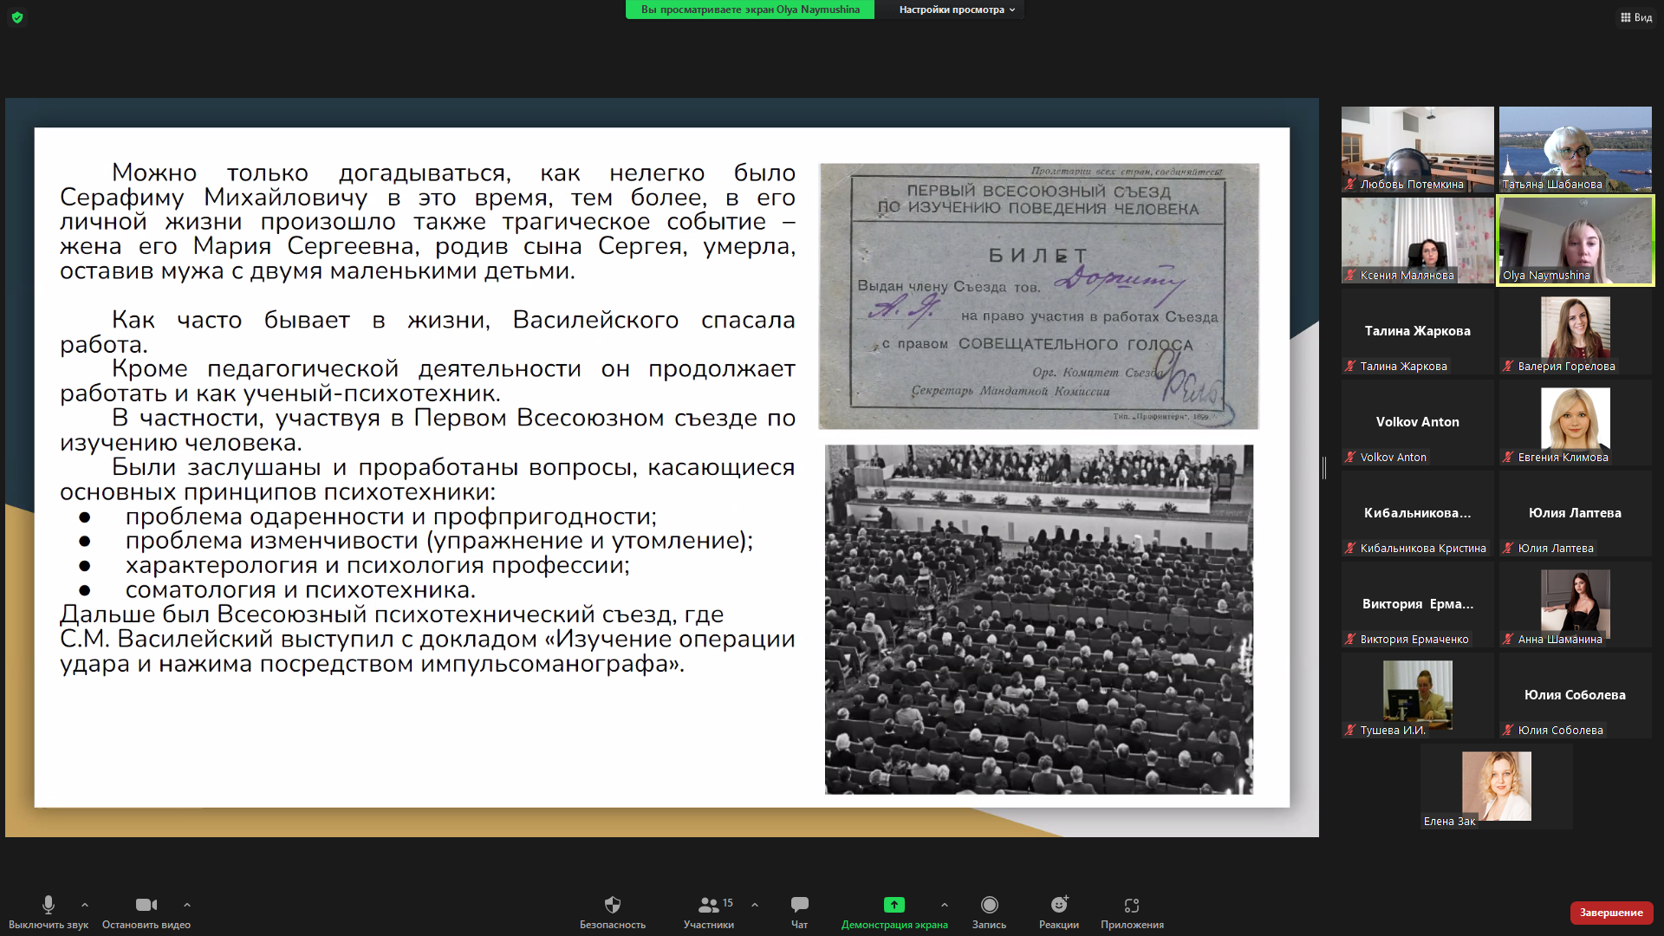Click the Olya Naymushina screen banner
Screen dimensions: 1664x936
click(x=749, y=10)
